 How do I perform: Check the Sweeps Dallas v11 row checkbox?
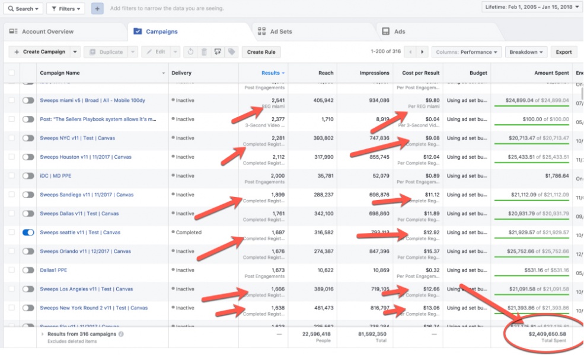tap(12, 214)
